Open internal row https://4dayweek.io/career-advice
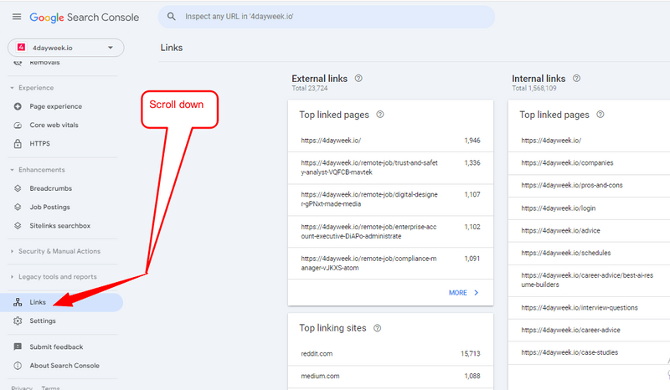The width and height of the screenshot is (670, 390). 590,331
